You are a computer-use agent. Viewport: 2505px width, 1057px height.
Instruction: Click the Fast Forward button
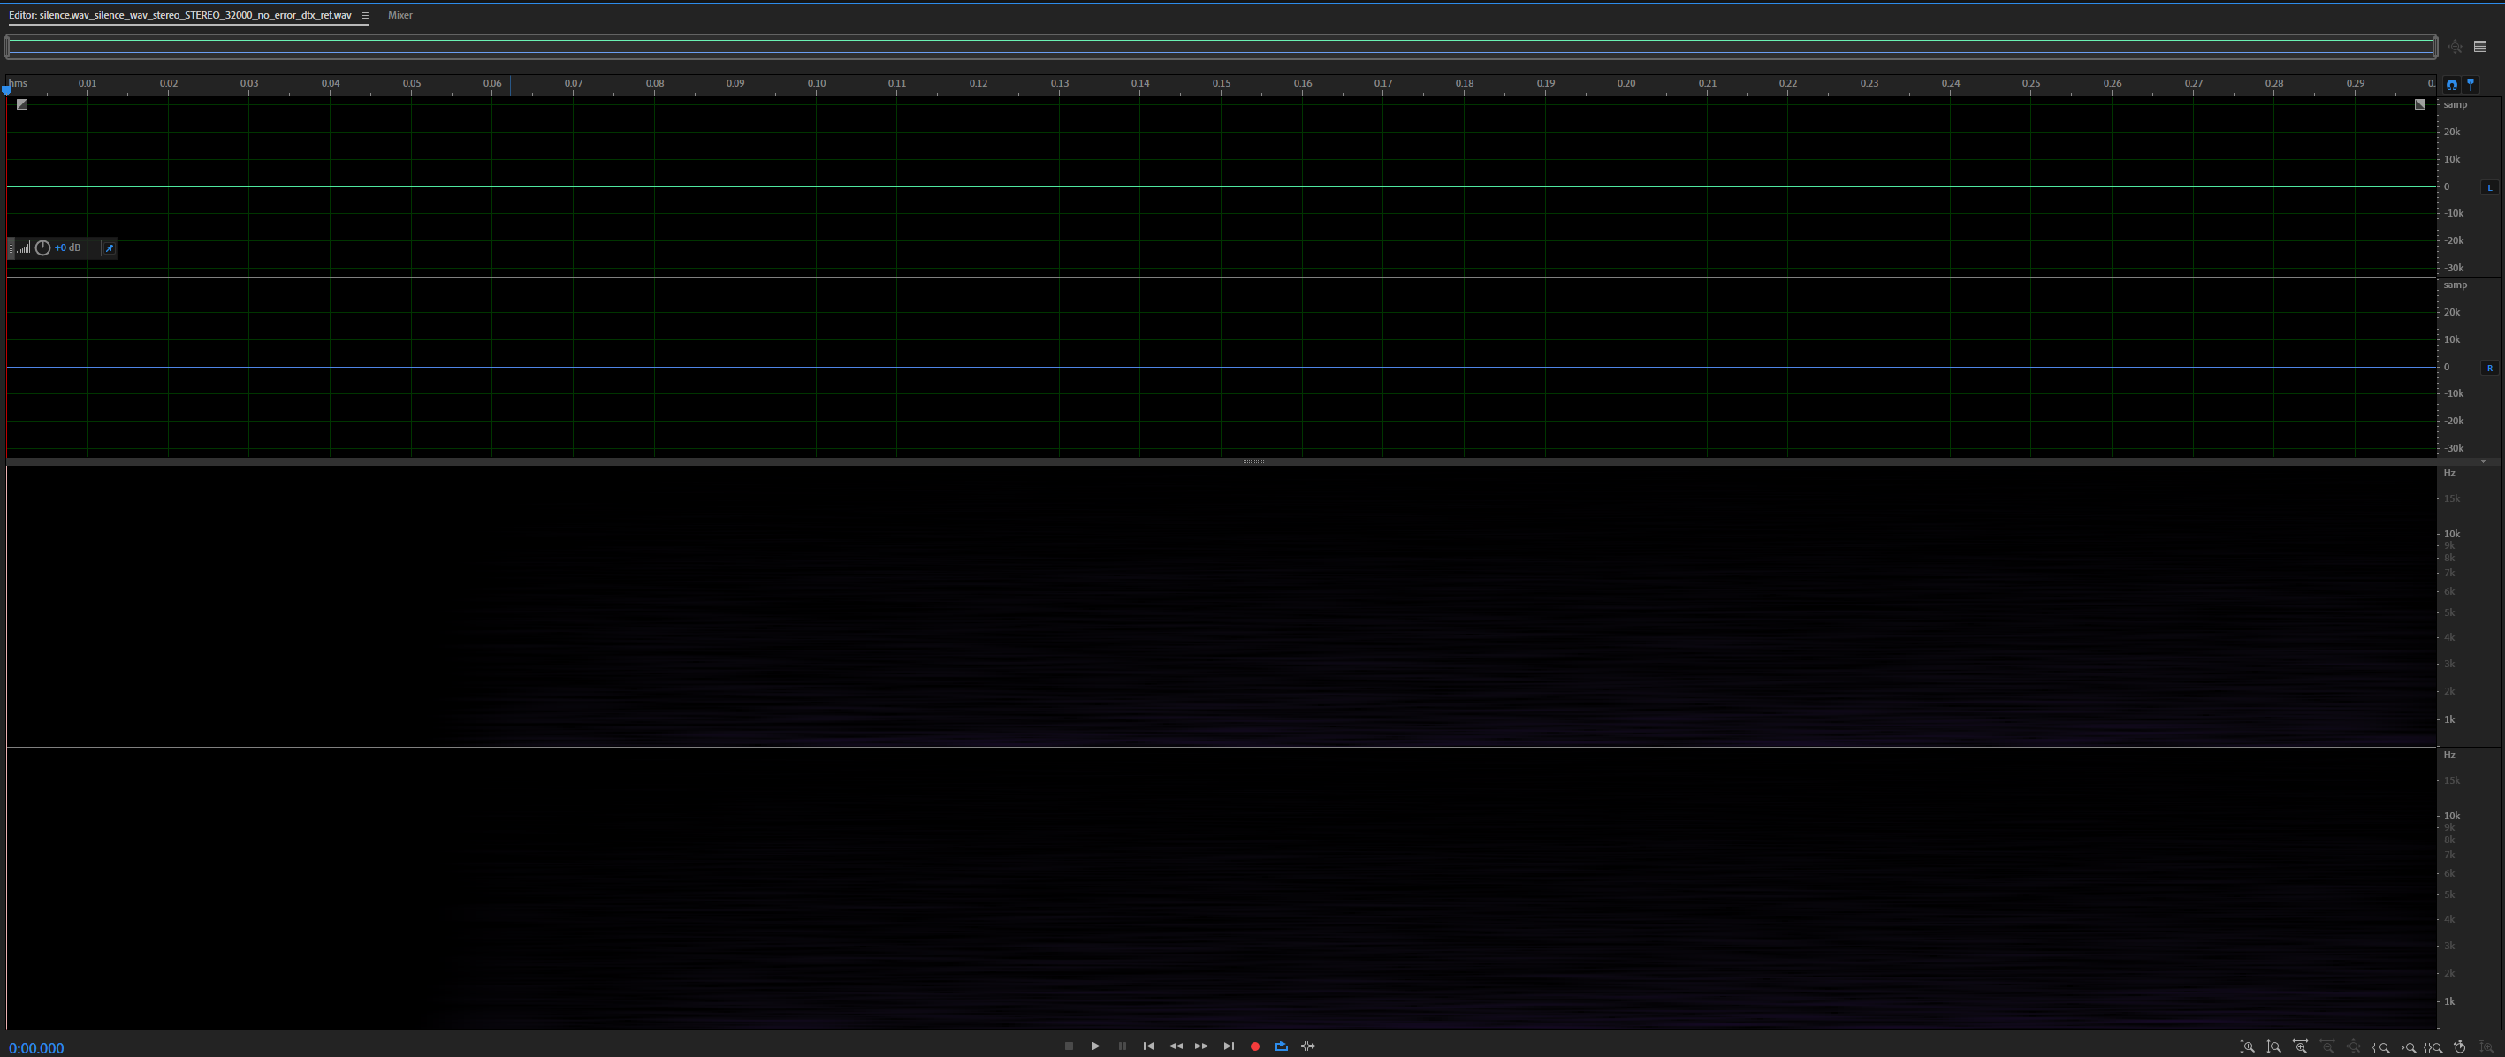[x=1202, y=1046]
